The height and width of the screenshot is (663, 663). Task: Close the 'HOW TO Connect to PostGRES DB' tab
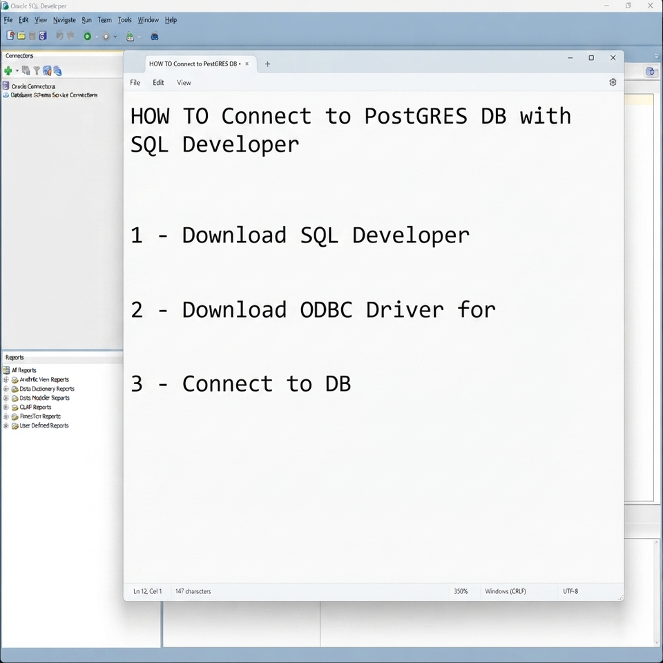(247, 64)
